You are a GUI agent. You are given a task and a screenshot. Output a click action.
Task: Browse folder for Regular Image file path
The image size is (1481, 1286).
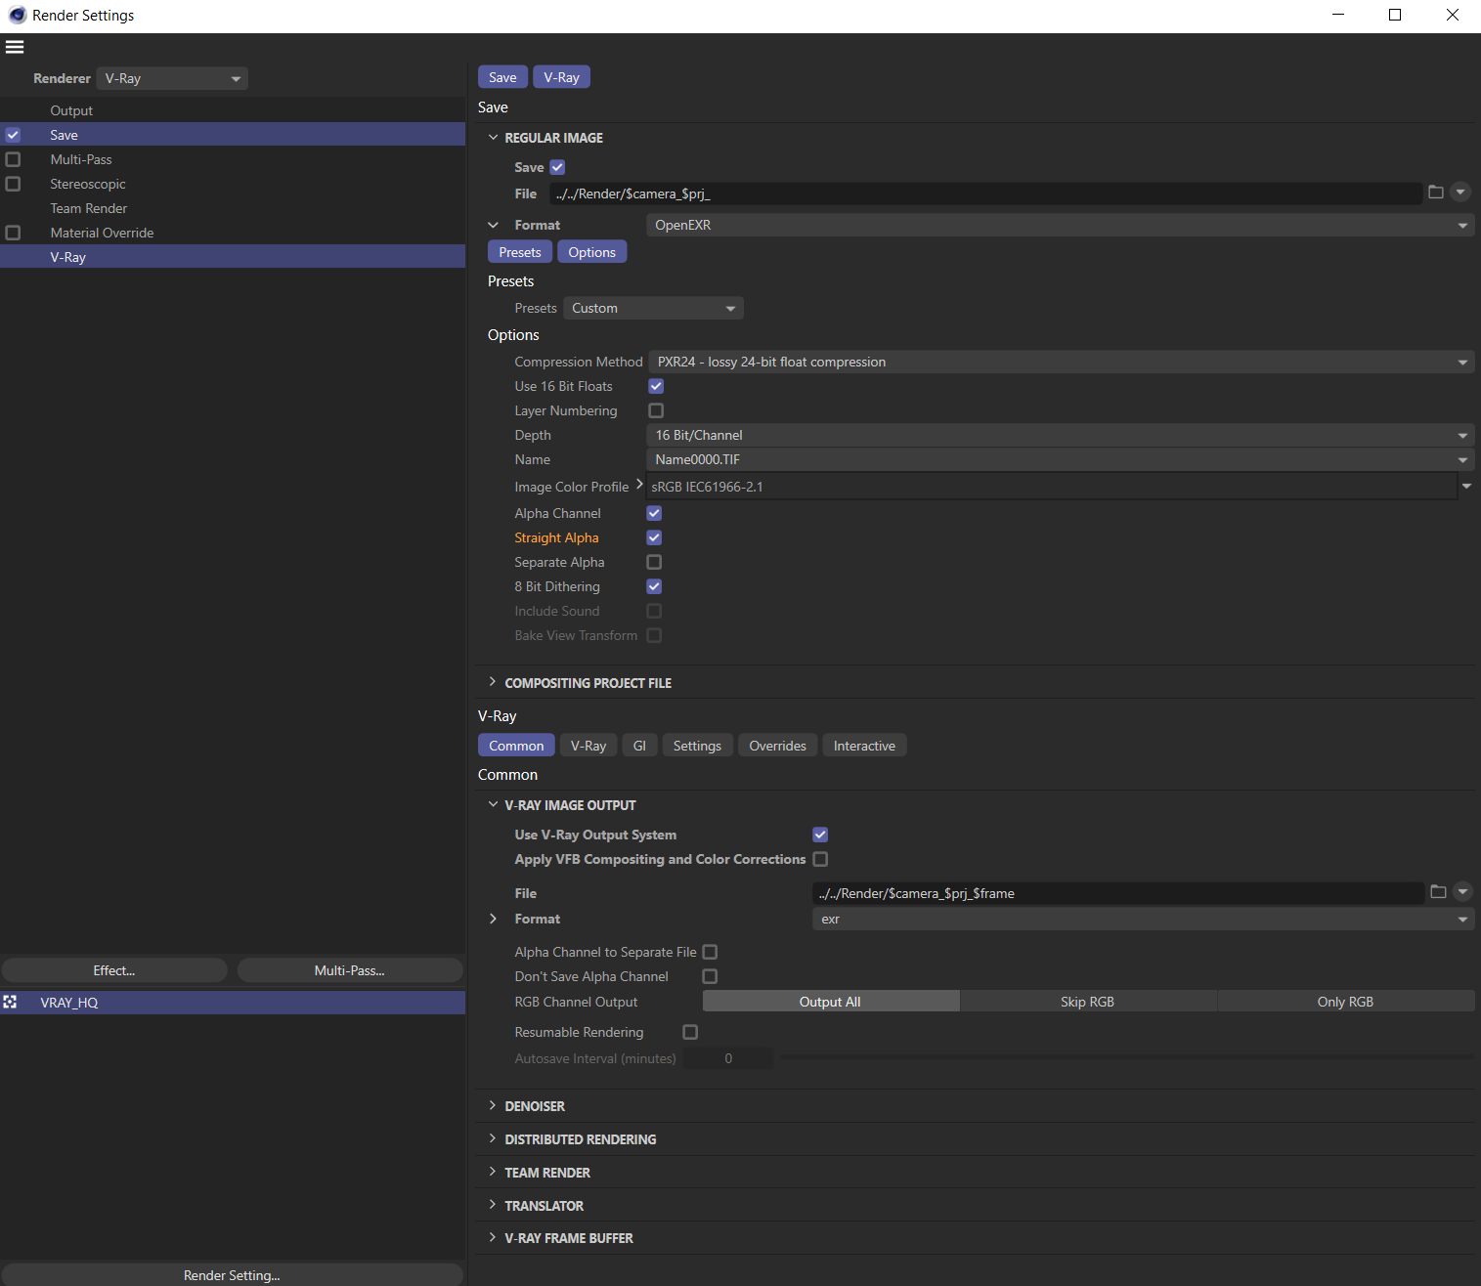pos(1436,193)
